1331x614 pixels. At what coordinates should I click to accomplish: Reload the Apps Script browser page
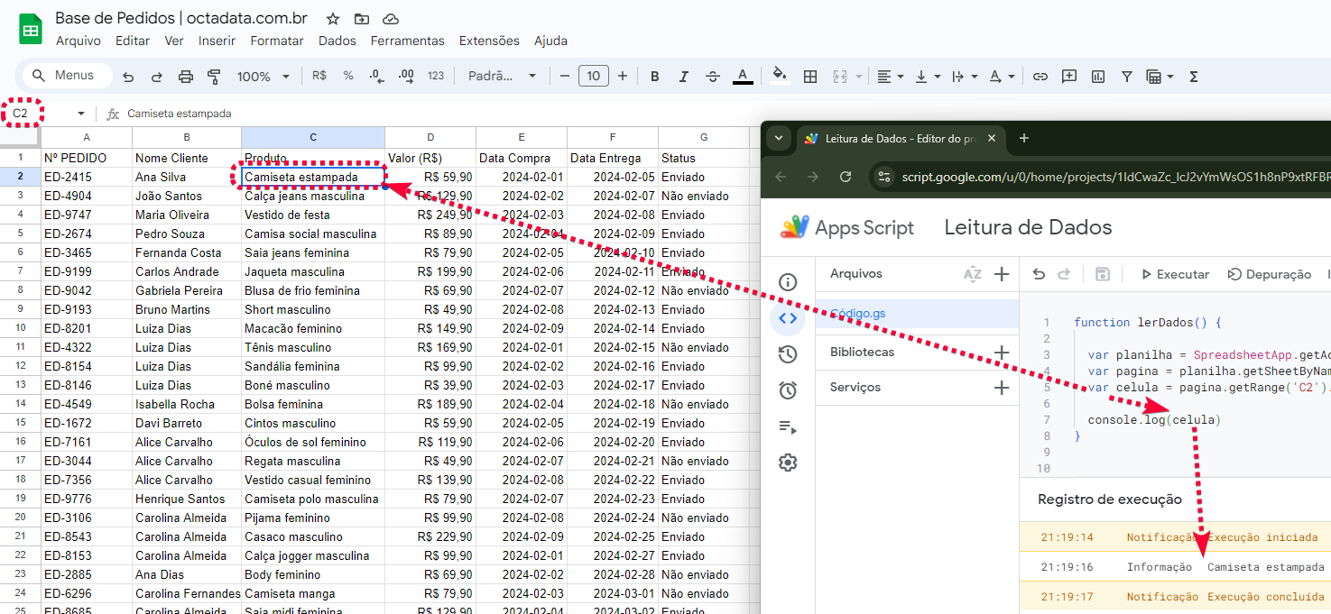[846, 177]
